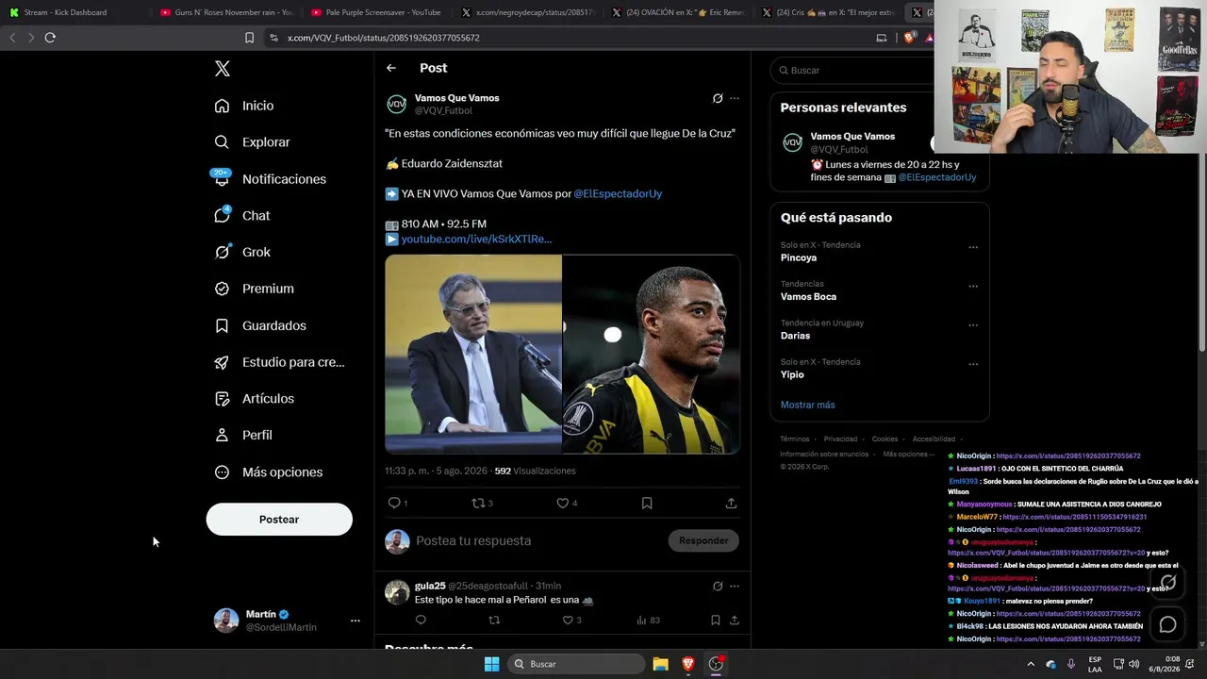Repost the Vamos Que Vamos post

click(478, 504)
